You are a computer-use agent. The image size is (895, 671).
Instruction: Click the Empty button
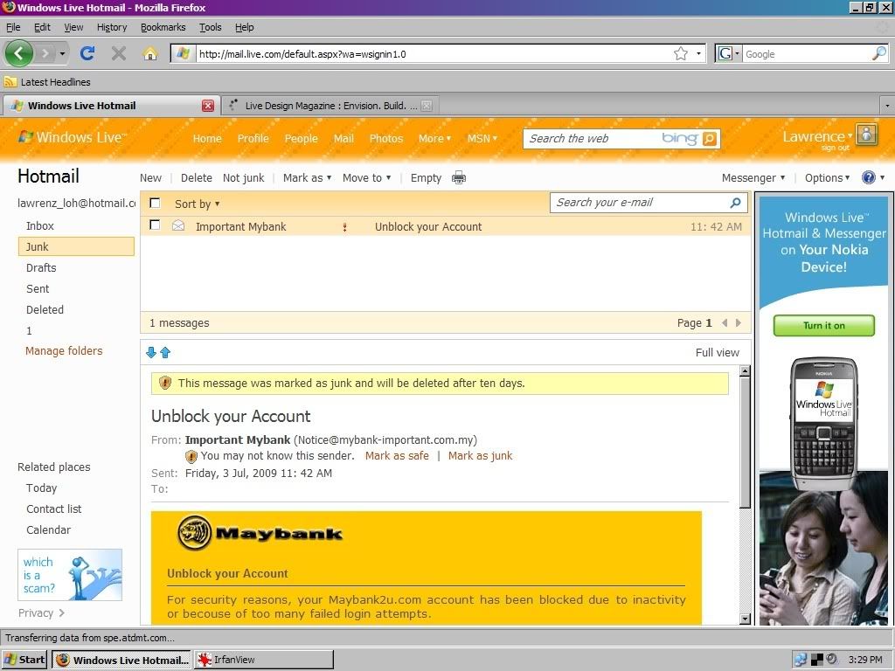[426, 178]
